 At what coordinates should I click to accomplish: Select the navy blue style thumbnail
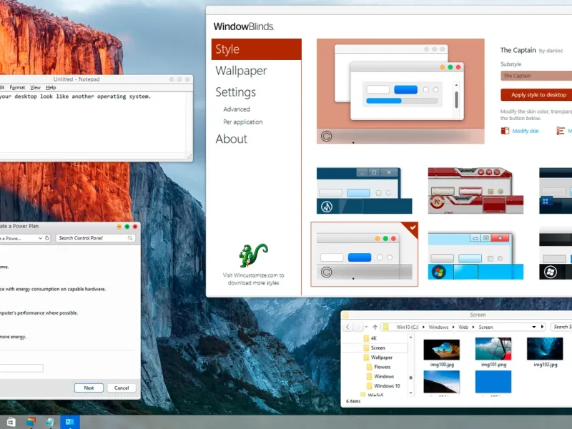(x=364, y=190)
